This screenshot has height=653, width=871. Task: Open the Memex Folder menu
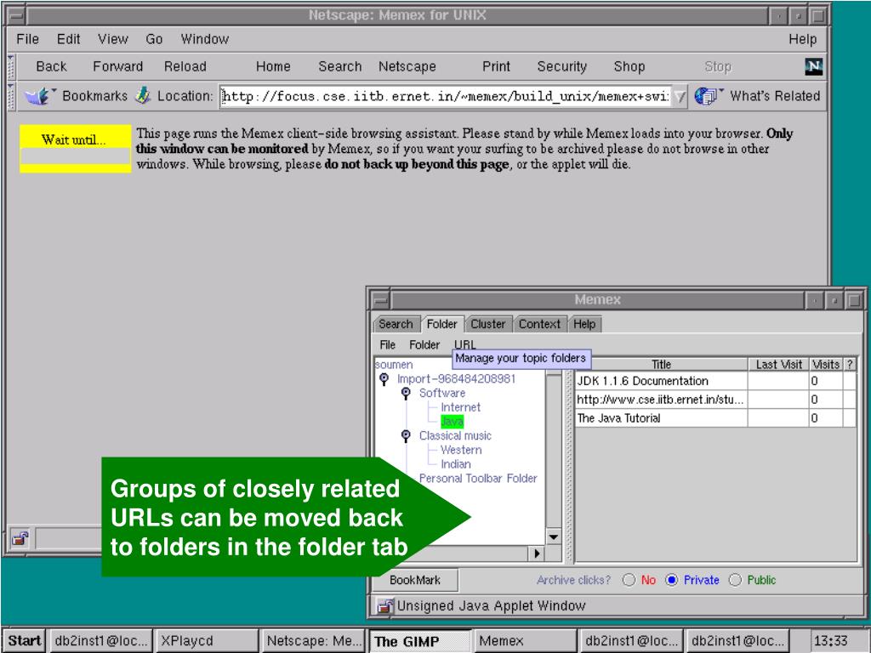424,345
